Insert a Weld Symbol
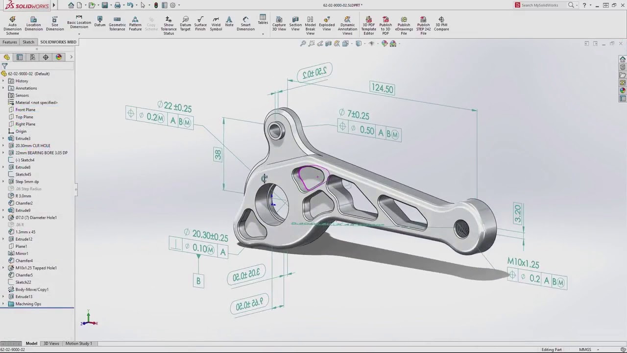 click(x=216, y=24)
